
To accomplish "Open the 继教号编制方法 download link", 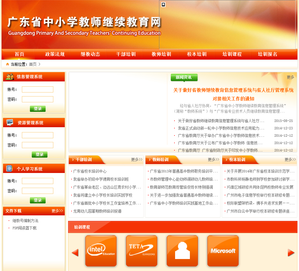I will (25, 221).
